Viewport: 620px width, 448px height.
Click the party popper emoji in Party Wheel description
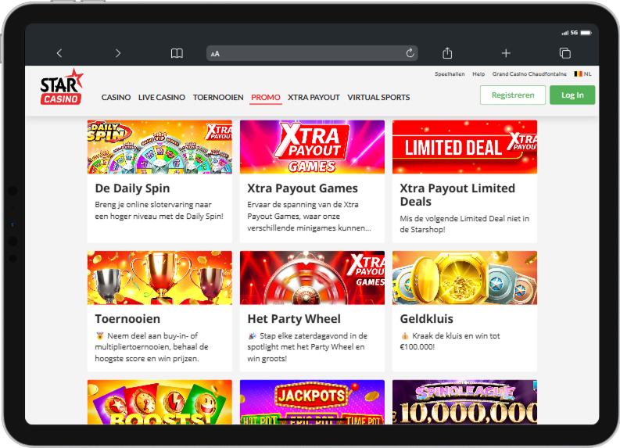252,335
